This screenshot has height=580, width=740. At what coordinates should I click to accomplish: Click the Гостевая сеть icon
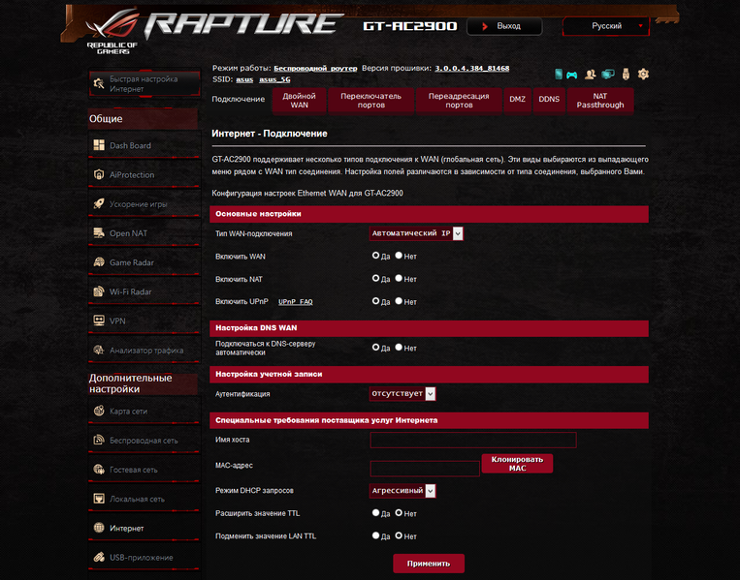pyautogui.click(x=99, y=470)
